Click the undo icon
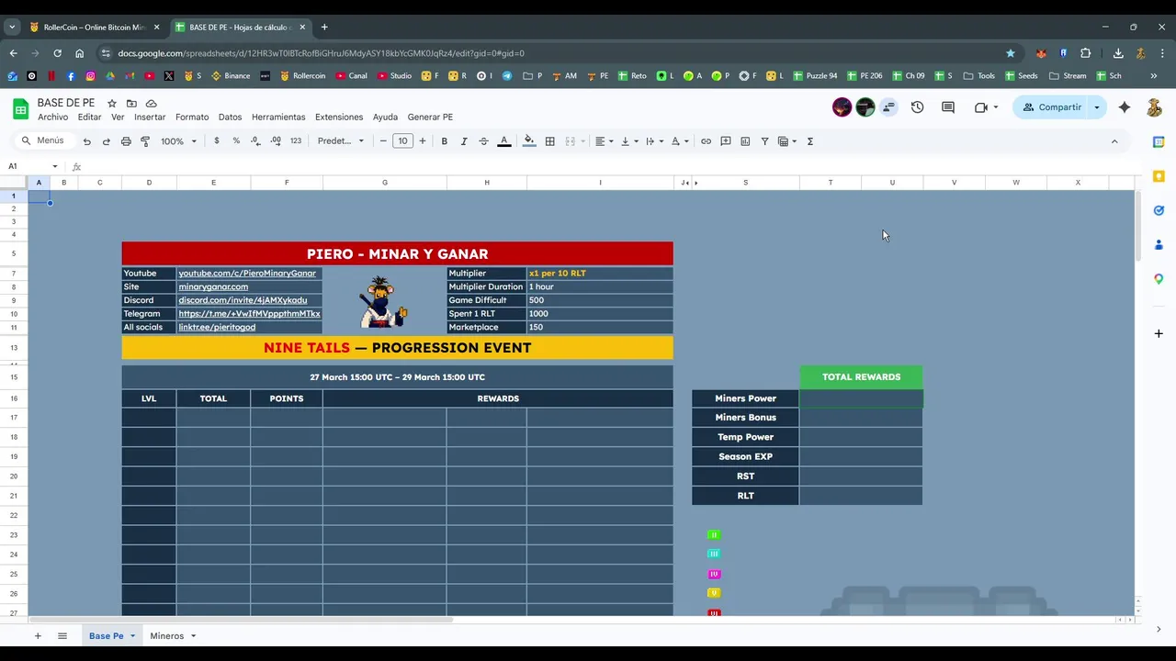Screen dimensions: 1176x661 (x=86, y=141)
